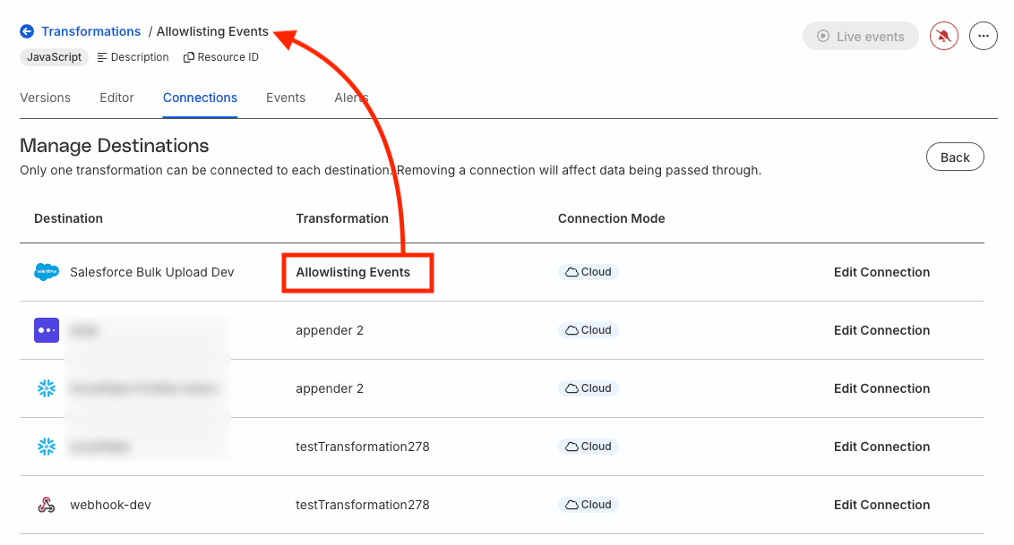The width and height of the screenshot is (1014, 545).
Task: Click Cloud badge in the Salesforce row
Action: click(x=588, y=272)
